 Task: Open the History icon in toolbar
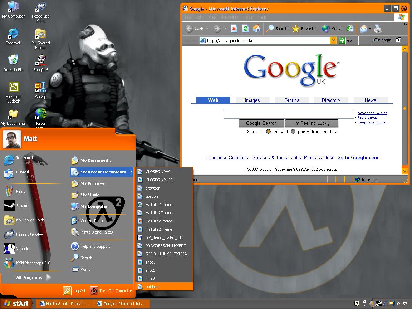(350, 29)
